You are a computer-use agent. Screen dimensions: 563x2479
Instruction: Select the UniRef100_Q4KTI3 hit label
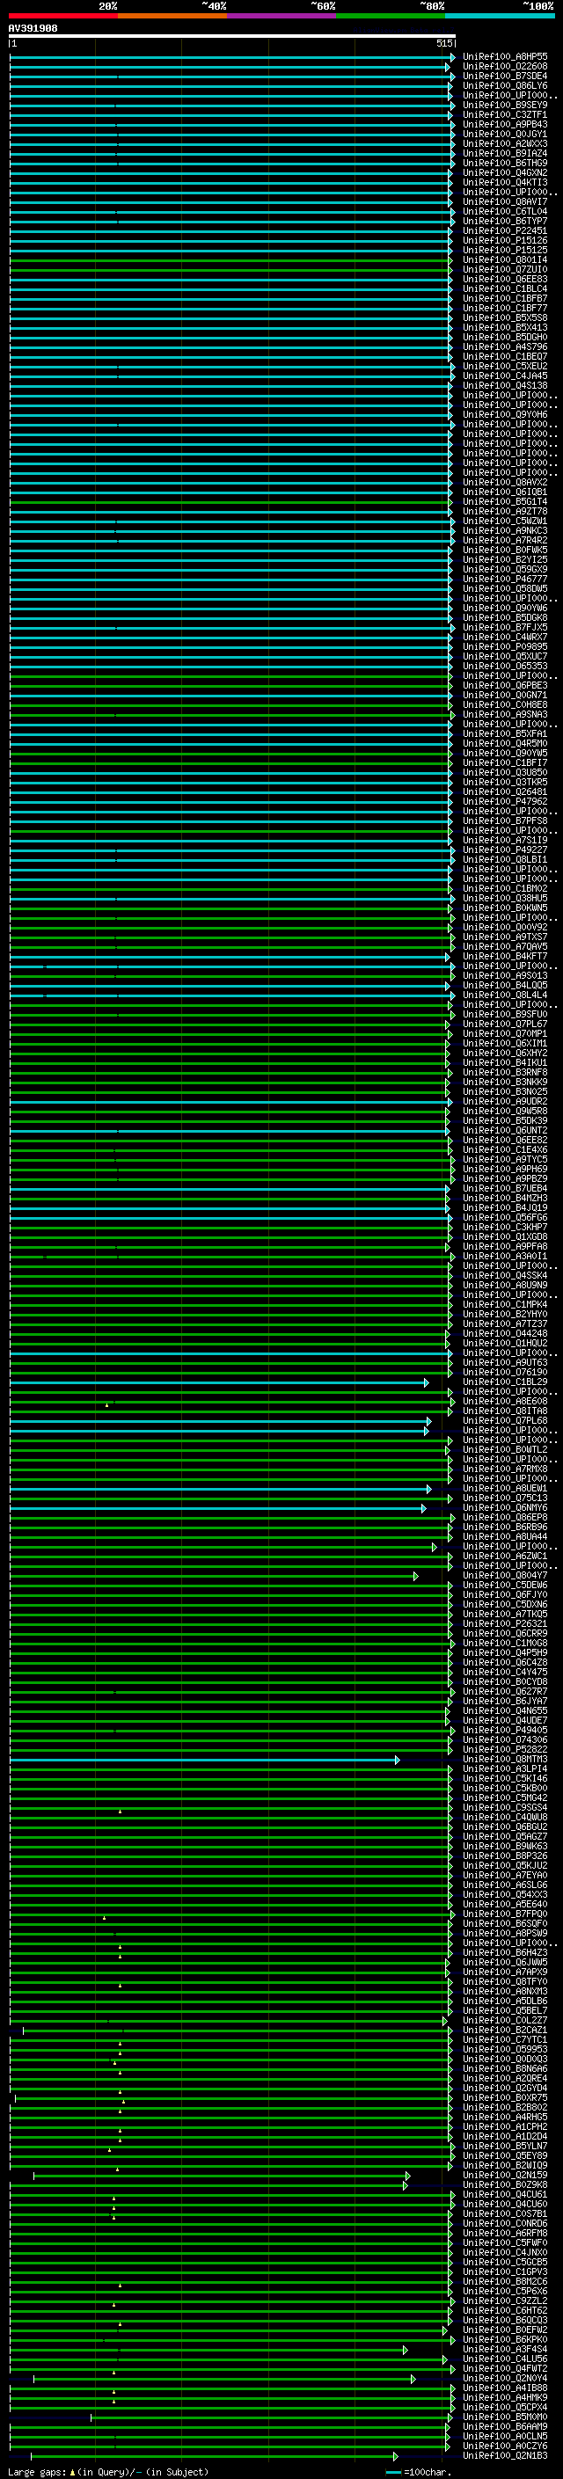point(505,182)
